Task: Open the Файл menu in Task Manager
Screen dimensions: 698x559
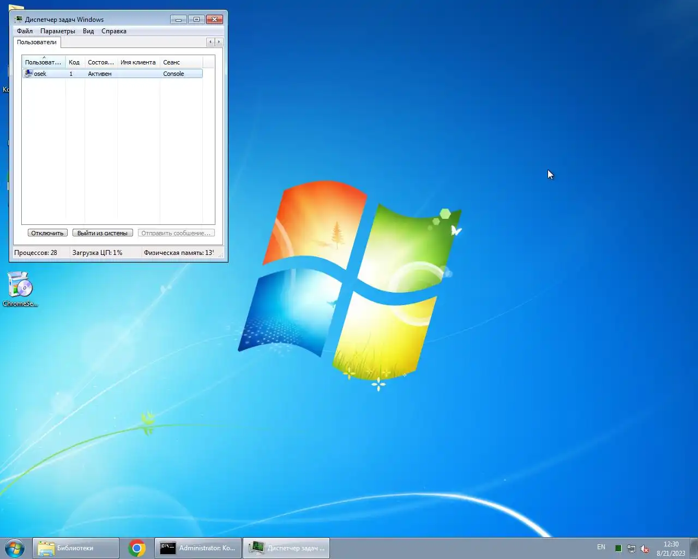Action: tap(25, 31)
